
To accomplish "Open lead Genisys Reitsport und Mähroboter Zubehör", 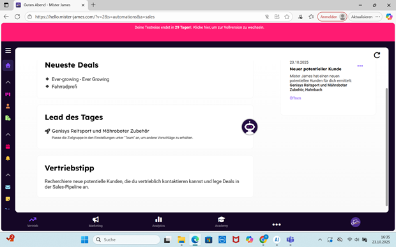I will tap(100, 131).
